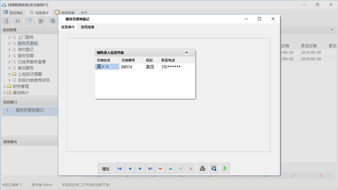Click the blue up-triangle edit icon
338x190 pixels.
point(171,168)
